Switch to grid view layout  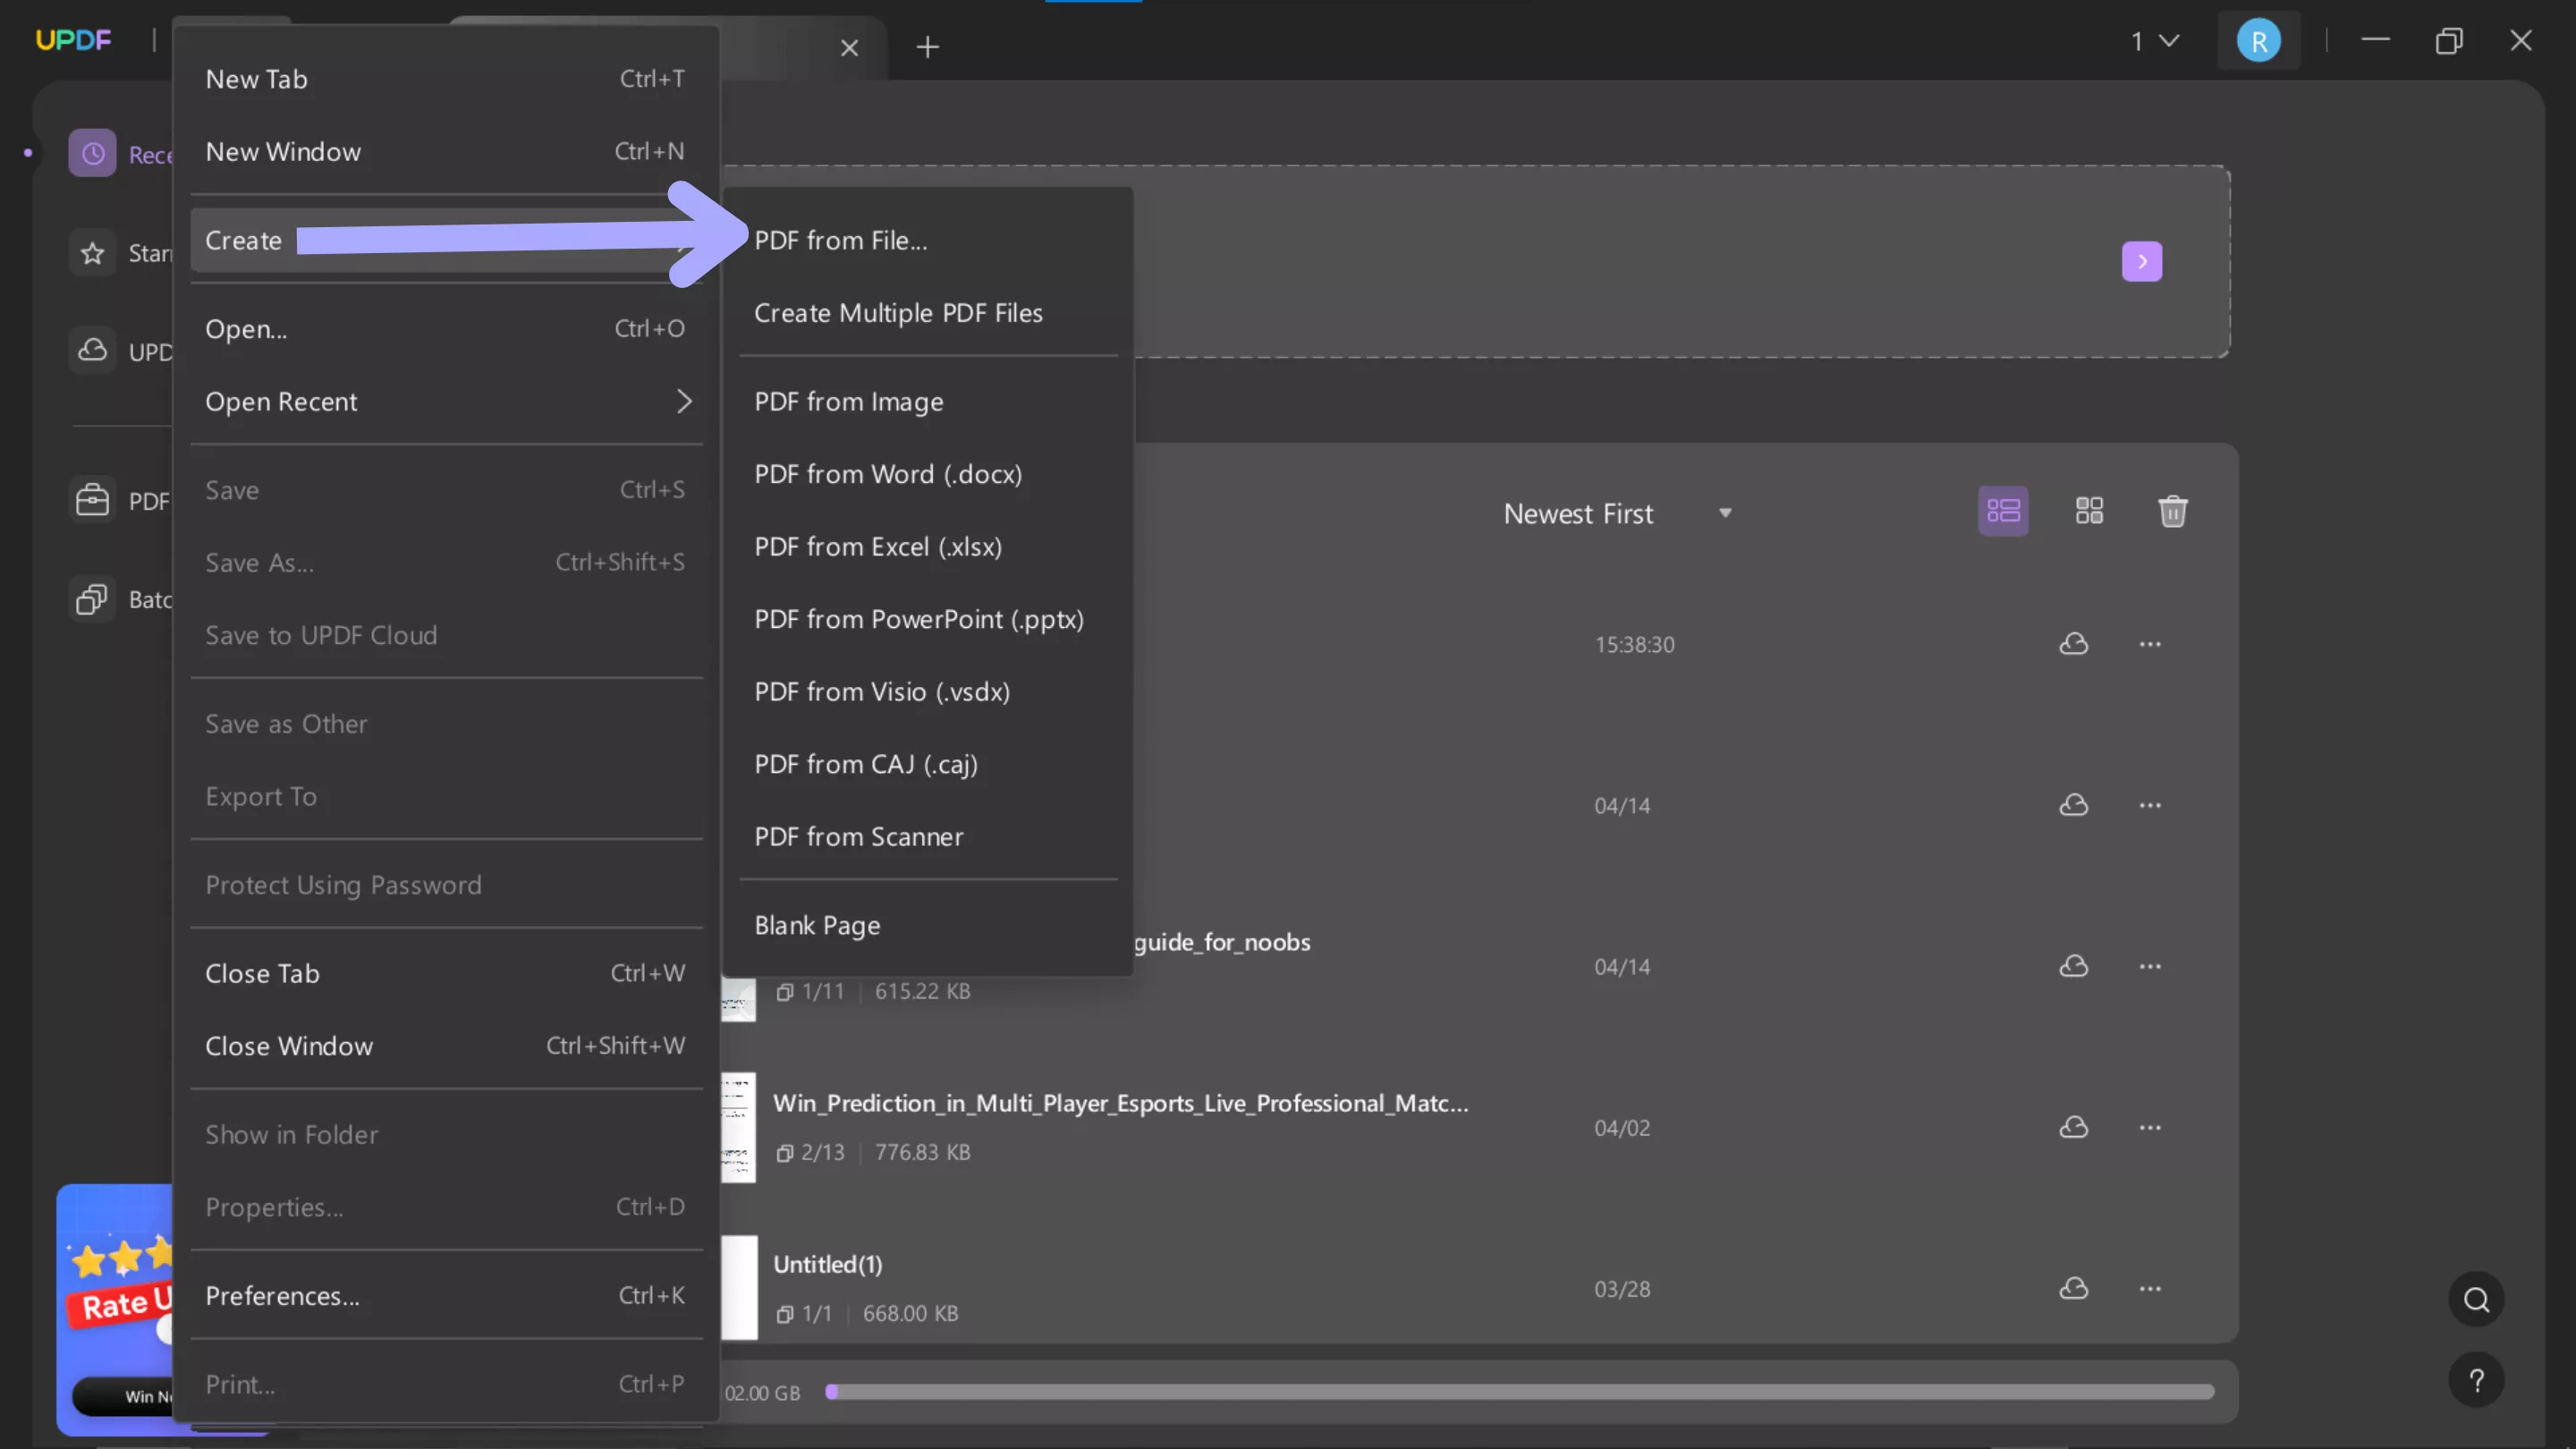pyautogui.click(x=2089, y=512)
